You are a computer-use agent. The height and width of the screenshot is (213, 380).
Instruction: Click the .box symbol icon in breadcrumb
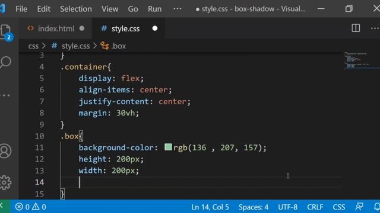[104, 46]
